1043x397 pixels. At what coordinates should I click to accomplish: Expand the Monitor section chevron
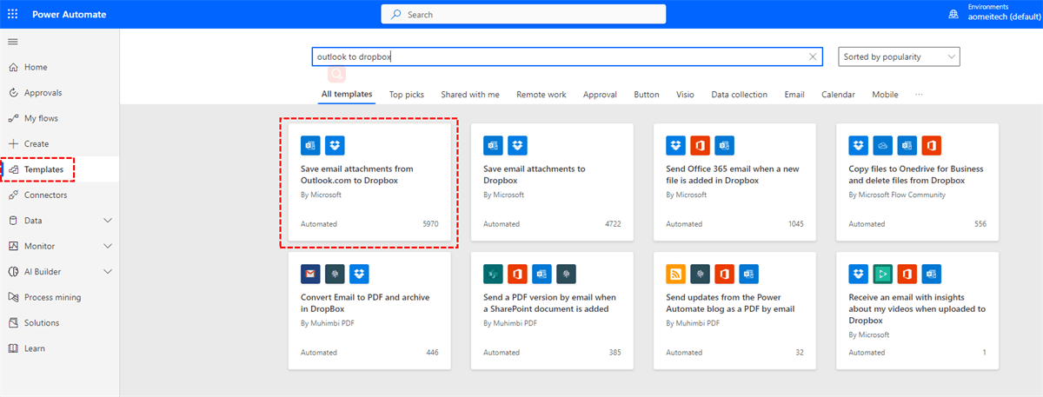tap(108, 246)
